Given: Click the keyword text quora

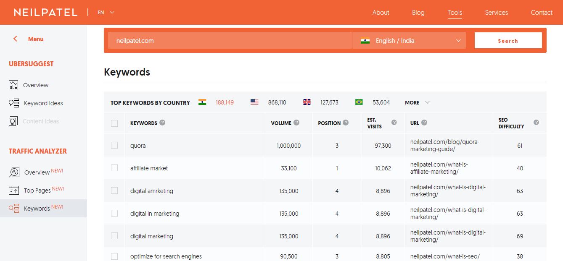Looking at the screenshot, I should [x=138, y=146].
